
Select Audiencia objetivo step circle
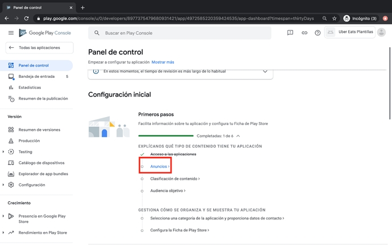[142, 191]
